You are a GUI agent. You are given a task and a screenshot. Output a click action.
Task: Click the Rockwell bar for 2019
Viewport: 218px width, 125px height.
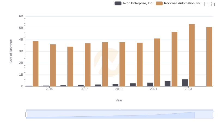(122, 64)
